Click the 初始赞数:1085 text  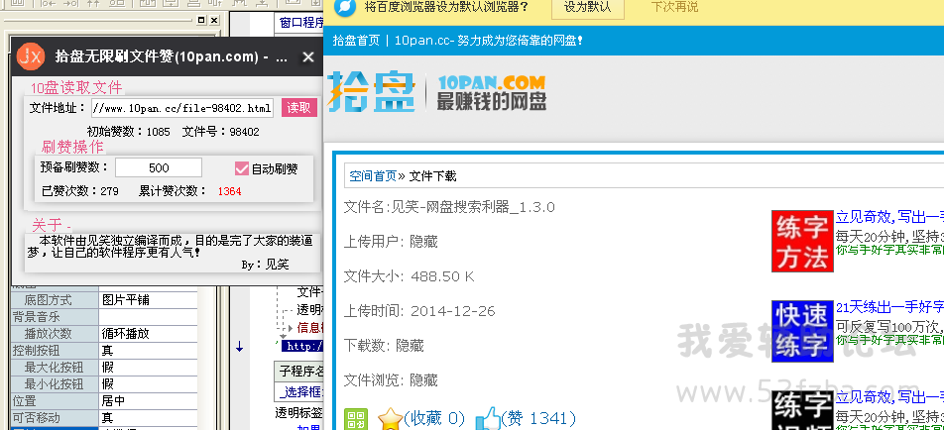point(129,132)
